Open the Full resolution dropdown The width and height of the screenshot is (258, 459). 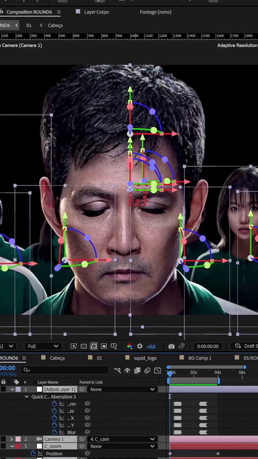coord(43,346)
